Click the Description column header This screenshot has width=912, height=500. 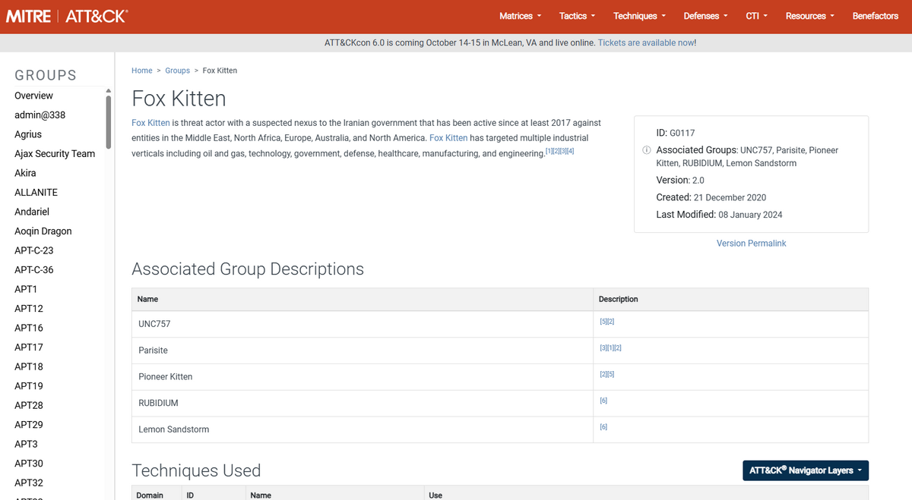point(730,299)
